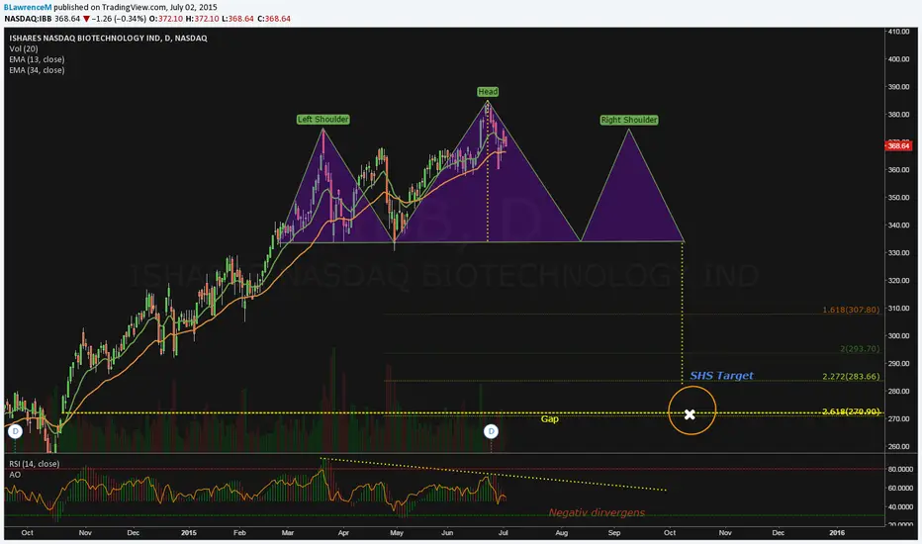The width and height of the screenshot is (922, 544).
Task: Select the RSI (14, close) legend
Action: pos(34,464)
